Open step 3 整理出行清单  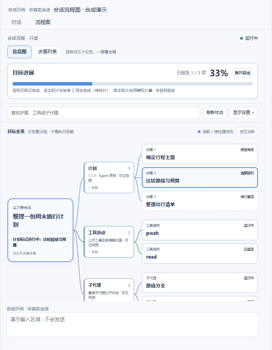200,201
